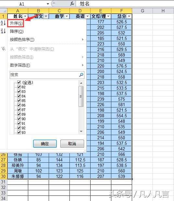174x201 pixels.
Task: Uncheck the 86 filter checkbox
Action: (x=19, y=105)
